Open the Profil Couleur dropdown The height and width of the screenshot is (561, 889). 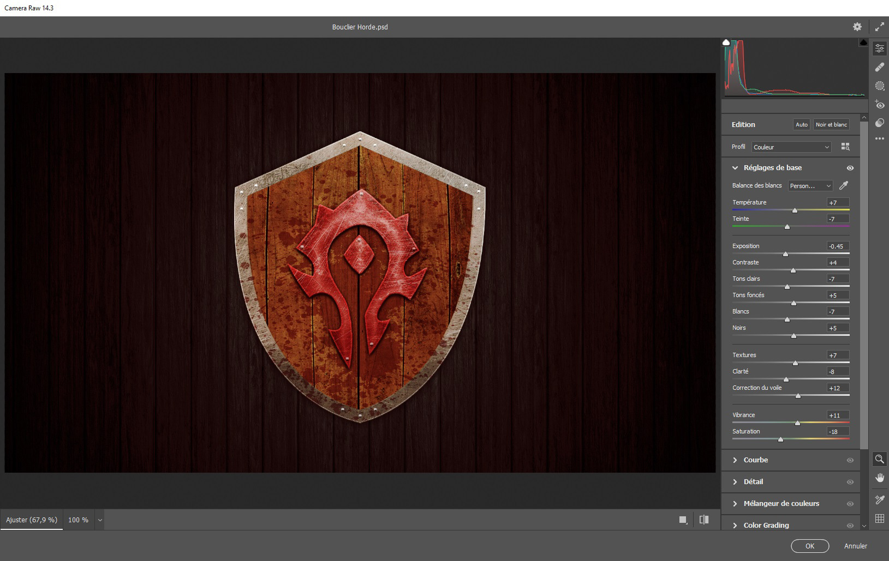click(791, 147)
